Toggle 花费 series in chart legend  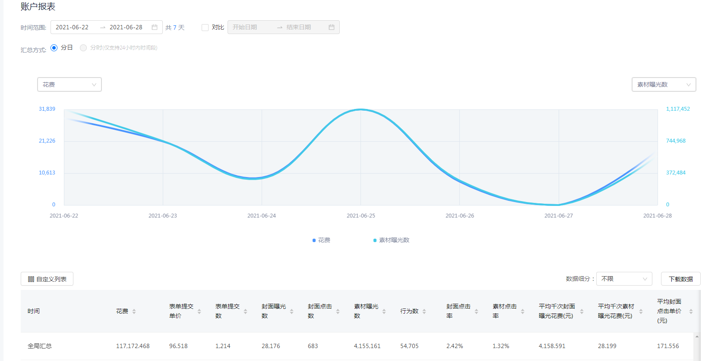point(322,240)
